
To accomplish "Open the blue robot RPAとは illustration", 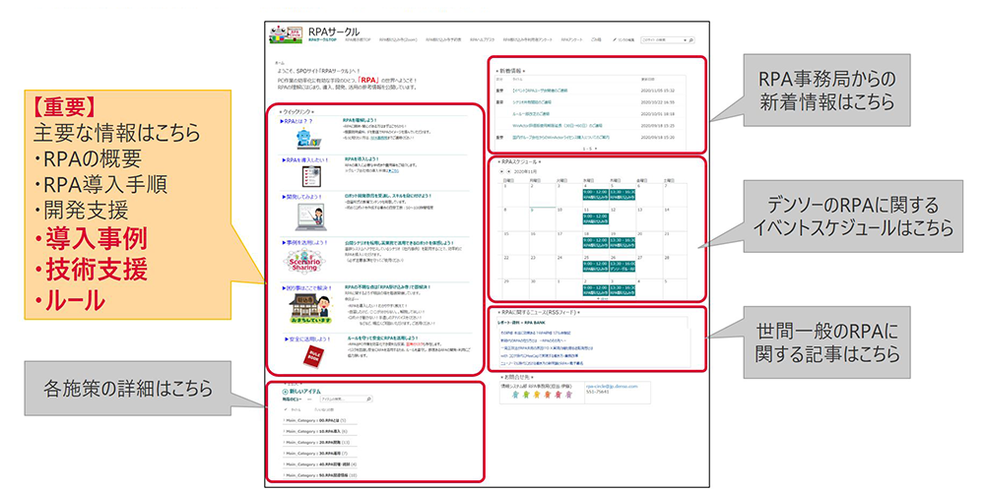I will click(307, 138).
